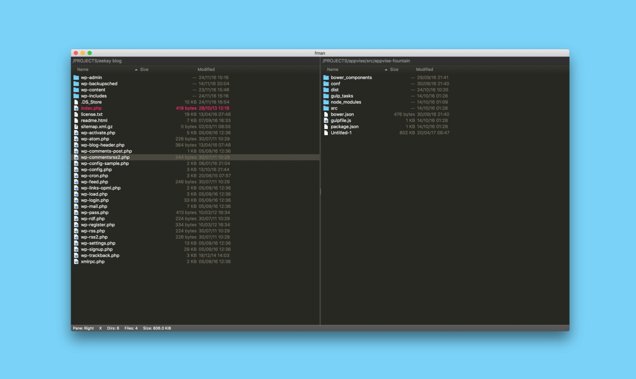Viewport: 636px width, 379px height.
Task: Click the 802 KB size of Untitled-1
Action: (407, 133)
